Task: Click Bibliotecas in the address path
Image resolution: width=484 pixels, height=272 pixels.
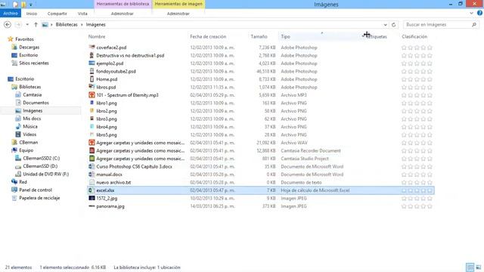Action: tap(67, 24)
